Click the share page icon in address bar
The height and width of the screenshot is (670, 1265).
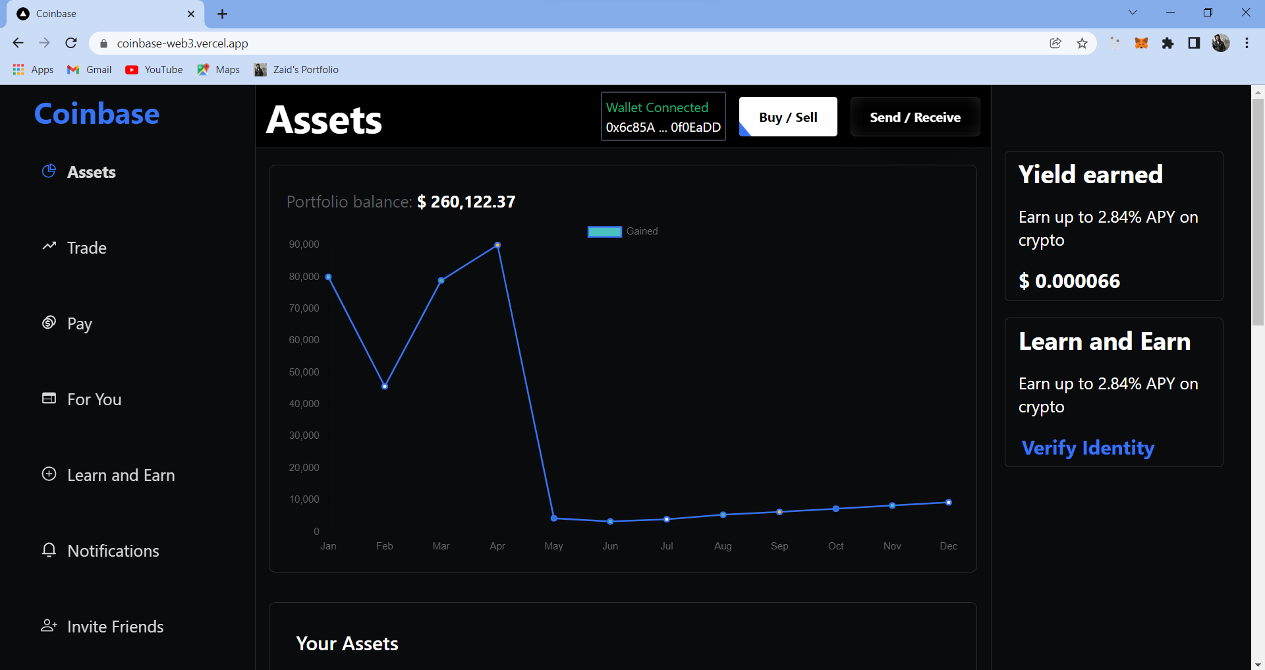(1055, 43)
